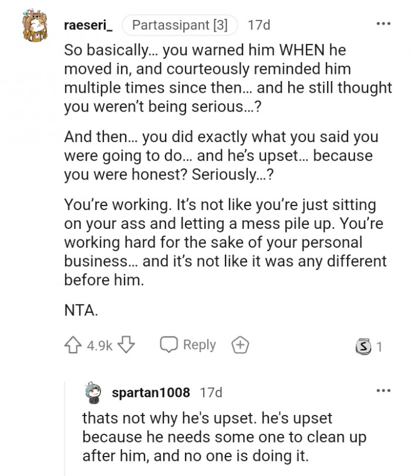The width and height of the screenshot is (411, 476).
Task: Open the 17d timestamp beside spartan1008
Action: [x=211, y=392]
